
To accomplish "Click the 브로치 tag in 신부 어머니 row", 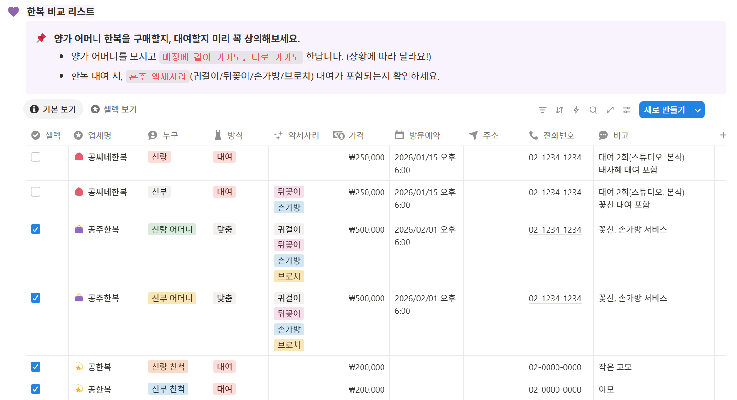I will point(289,345).
